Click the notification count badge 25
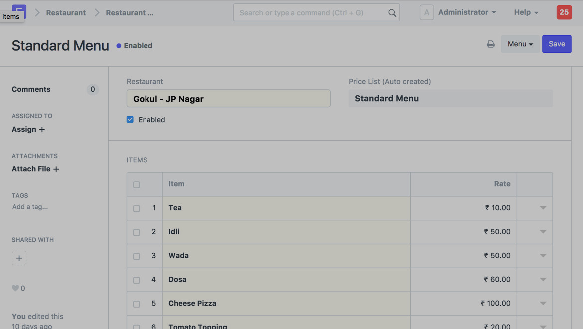583x329 pixels. [564, 12]
